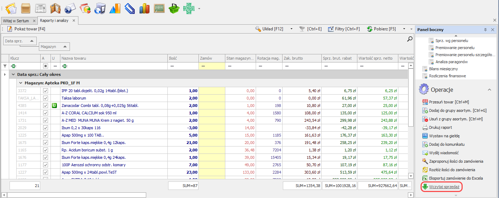Open the newspaper icon in the top toolbar
Image resolution: width=499 pixels, height=198 pixels.
pos(41,8)
